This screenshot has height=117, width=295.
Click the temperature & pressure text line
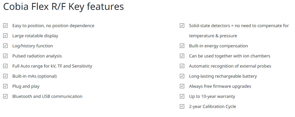tap(213, 36)
